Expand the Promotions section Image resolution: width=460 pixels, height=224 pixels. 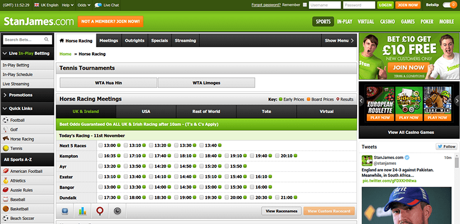coord(27,95)
